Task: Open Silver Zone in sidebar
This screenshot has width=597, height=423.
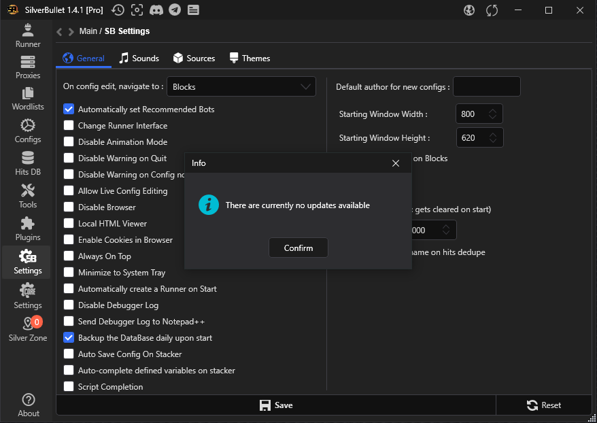Action: (28, 330)
